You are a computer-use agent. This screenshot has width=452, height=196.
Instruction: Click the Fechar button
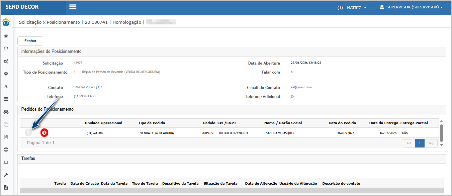tap(30, 41)
